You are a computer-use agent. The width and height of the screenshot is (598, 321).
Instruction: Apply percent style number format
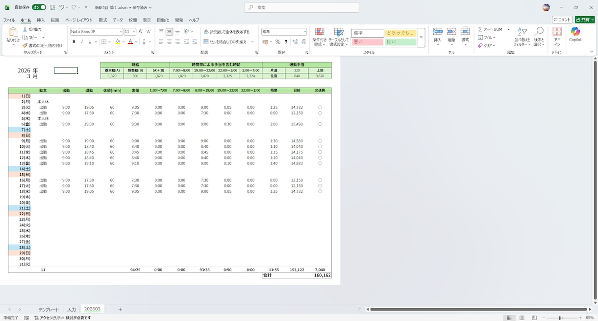pyautogui.click(x=278, y=42)
